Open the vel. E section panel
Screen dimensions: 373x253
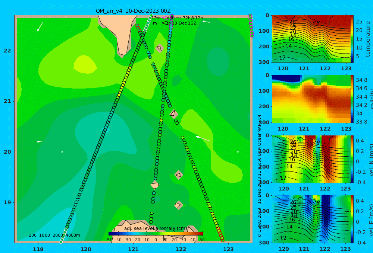311,219
